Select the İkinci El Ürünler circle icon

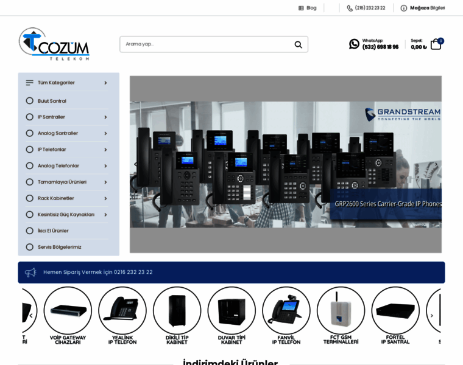coord(29,231)
